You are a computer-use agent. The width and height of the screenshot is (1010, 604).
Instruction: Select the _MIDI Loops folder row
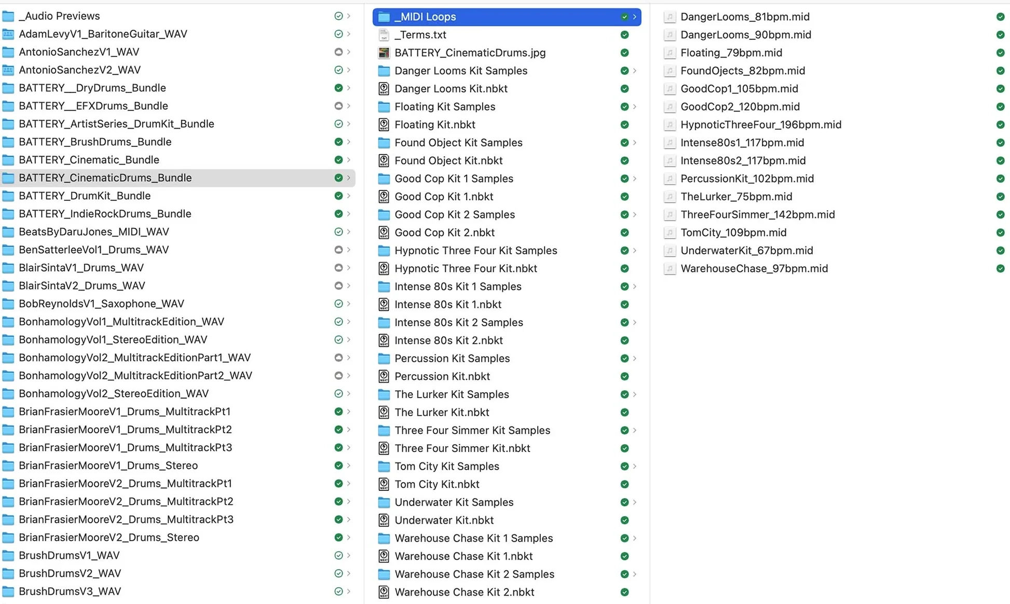pyautogui.click(x=506, y=17)
